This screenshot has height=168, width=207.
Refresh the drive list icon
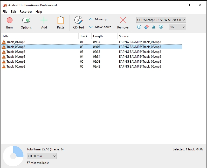pyautogui.click(x=161, y=27)
